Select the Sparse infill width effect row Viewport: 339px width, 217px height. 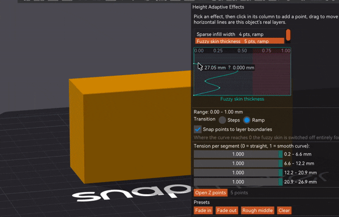tap(240, 34)
